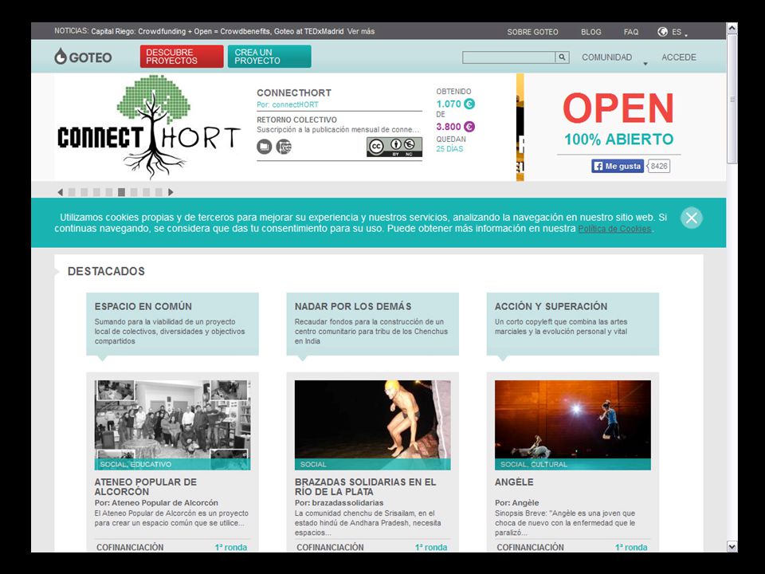Open the Política de Cookies link

[x=614, y=229]
